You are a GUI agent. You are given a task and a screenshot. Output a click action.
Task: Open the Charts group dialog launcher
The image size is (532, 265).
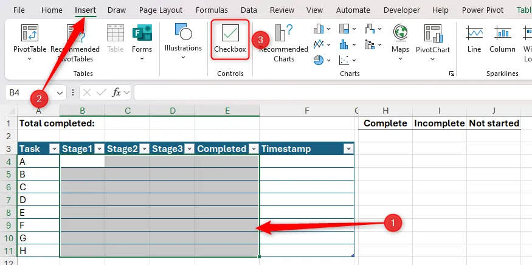[451, 74]
